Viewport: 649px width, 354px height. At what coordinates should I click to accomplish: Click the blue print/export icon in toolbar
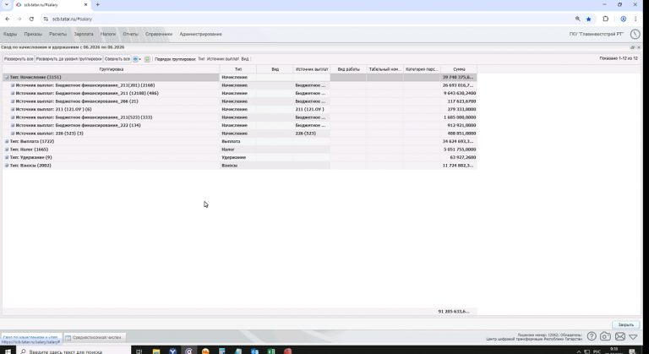[x=135, y=59]
